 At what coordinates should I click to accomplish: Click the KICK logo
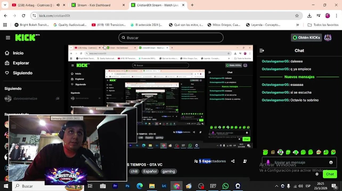(27, 37)
